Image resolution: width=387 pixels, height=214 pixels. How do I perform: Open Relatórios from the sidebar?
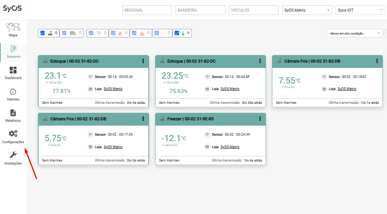(x=13, y=115)
